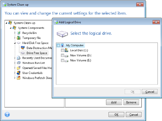162x121 pixels.
Task: Select the Data Destruction Method icon
Action: [23, 48]
